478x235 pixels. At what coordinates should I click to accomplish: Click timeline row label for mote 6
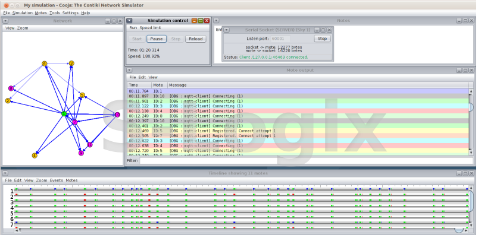click(12, 219)
